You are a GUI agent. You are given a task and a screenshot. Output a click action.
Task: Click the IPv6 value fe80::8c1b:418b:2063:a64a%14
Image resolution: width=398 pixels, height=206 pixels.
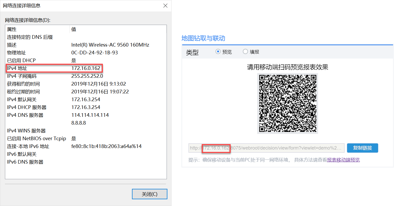[106, 146]
